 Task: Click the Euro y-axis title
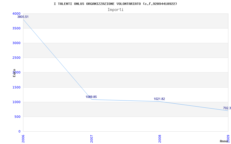coord(14,73)
